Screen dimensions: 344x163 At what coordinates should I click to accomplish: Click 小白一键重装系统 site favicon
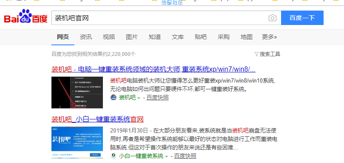click(114, 156)
